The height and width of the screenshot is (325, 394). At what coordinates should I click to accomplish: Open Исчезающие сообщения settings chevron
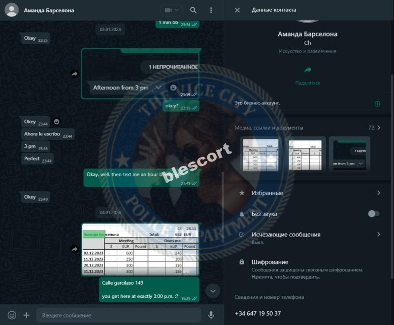pos(378,234)
